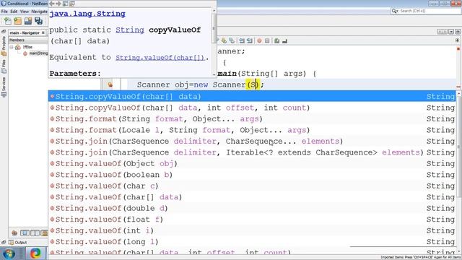The image size is (462, 260).
Task: Click the stop macro recording icon
Action: click(267, 40)
